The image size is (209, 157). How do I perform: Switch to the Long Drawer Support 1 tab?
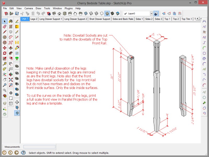pos(50,19)
